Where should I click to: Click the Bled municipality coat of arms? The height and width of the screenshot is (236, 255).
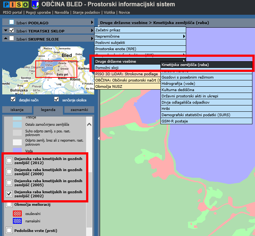tap(35, 4)
